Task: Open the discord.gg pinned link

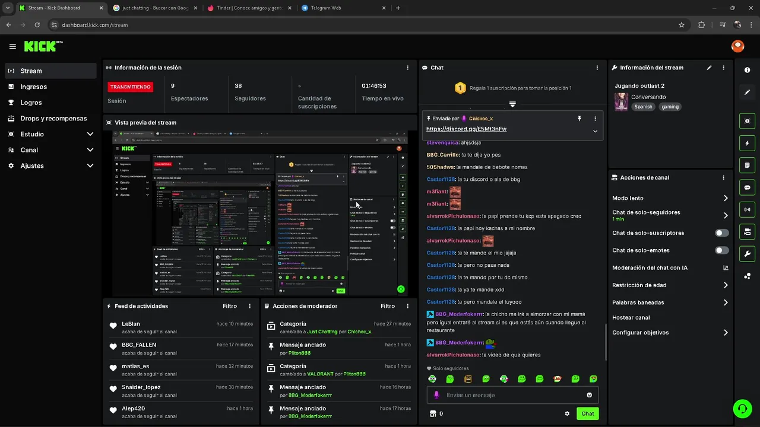Action: click(466, 129)
